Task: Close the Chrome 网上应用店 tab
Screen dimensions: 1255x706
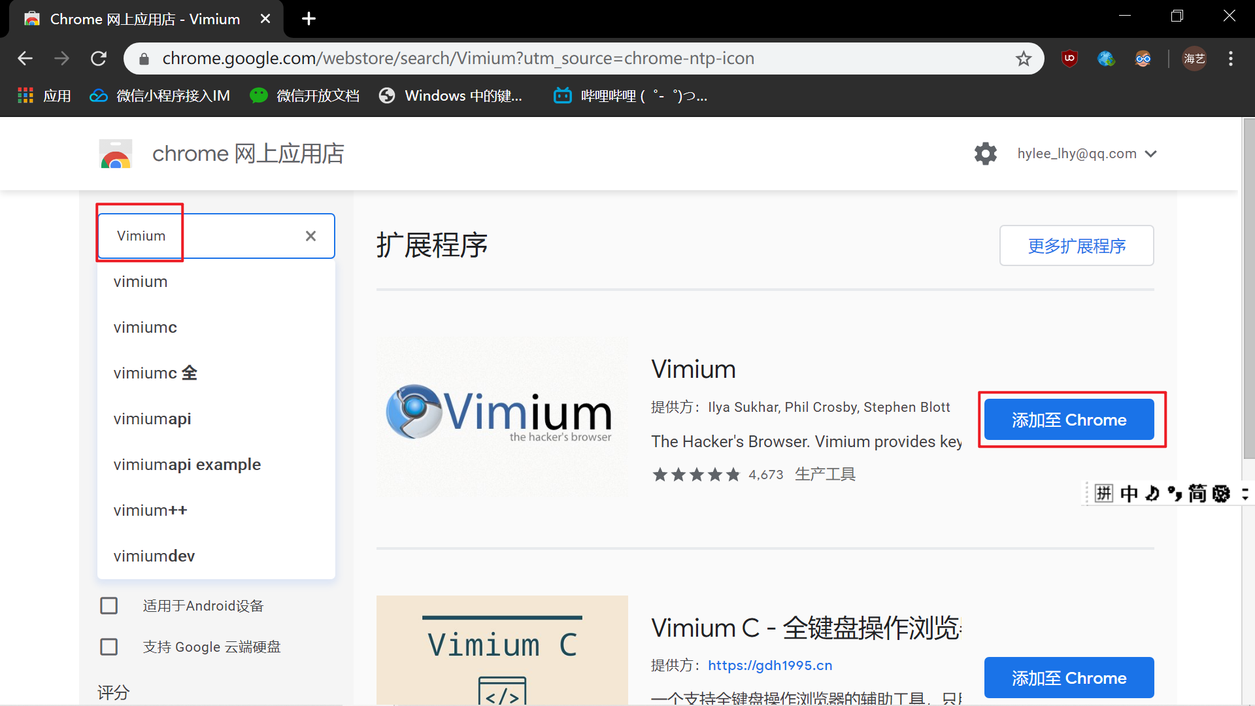Action: click(265, 19)
